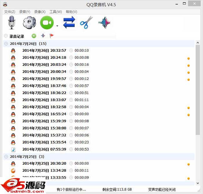Click the microphone record icon in toolbar

[x=12, y=22]
